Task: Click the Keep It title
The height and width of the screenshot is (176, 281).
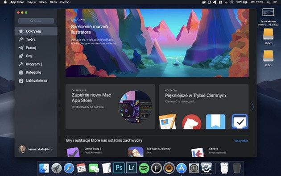Action: coord(214,149)
